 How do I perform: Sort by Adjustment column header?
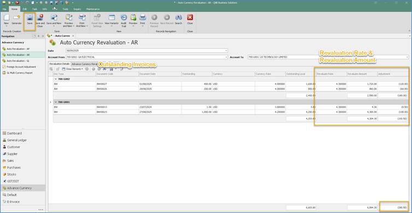tap(393, 74)
